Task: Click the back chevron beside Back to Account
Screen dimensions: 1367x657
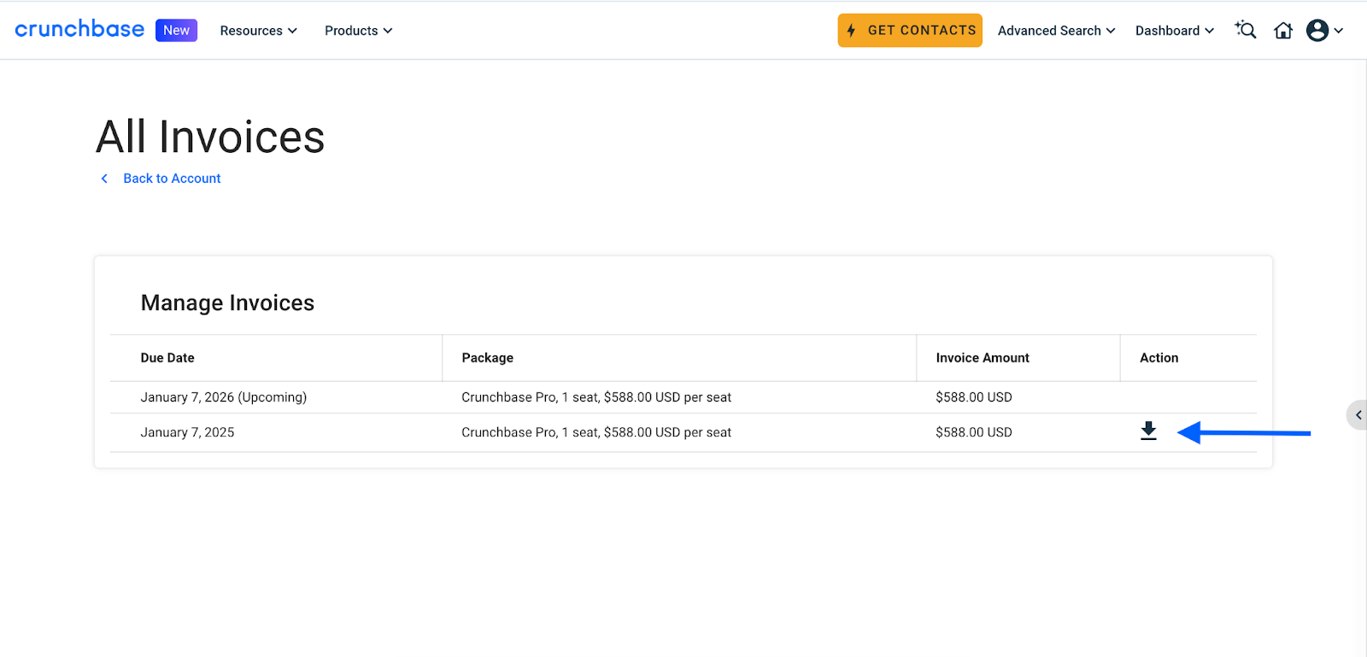Action: pos(104,179)
